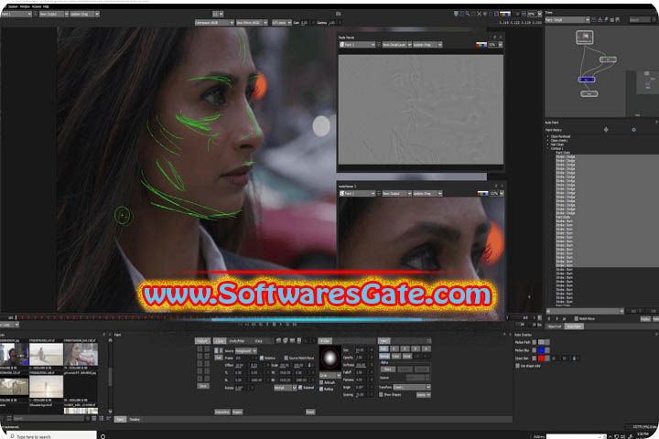Click the source node in Trees view
Image resolution: width=659 pixels, height=439 pixels.
(x=584, y=37)
